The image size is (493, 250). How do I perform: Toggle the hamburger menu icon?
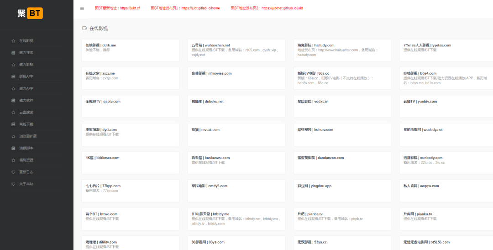tap(82, 8)
